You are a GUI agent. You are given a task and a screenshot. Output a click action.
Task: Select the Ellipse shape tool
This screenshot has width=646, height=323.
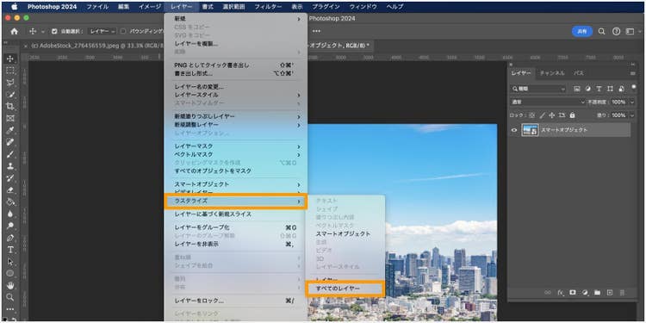point(10,274)
